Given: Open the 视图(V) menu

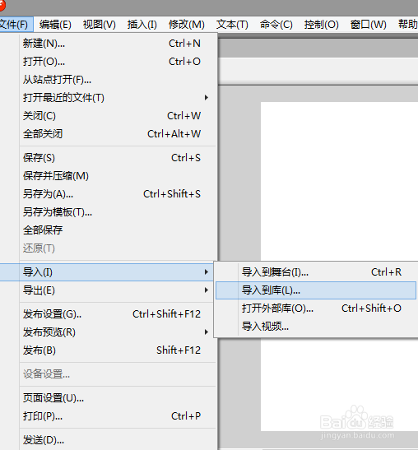Looking at the screenshot, I should click(x=99, y=25).
